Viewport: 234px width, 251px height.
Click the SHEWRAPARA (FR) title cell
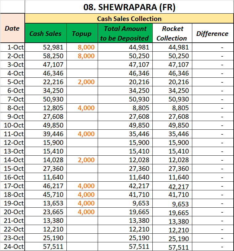tap(129, 7)
